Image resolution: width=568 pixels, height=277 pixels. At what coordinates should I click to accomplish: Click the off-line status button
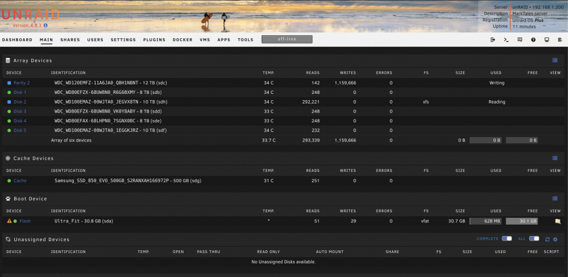point(287,39)
